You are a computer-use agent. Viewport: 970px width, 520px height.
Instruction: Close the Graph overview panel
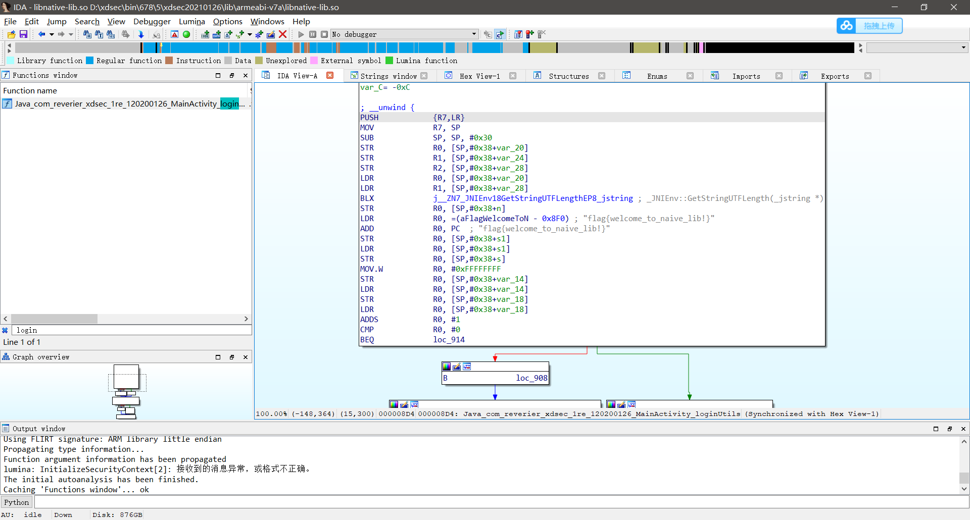point(246,357)
